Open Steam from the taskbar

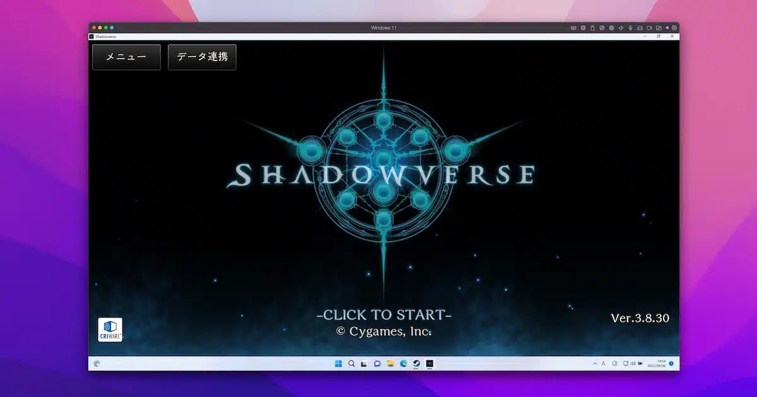point(416,364)
